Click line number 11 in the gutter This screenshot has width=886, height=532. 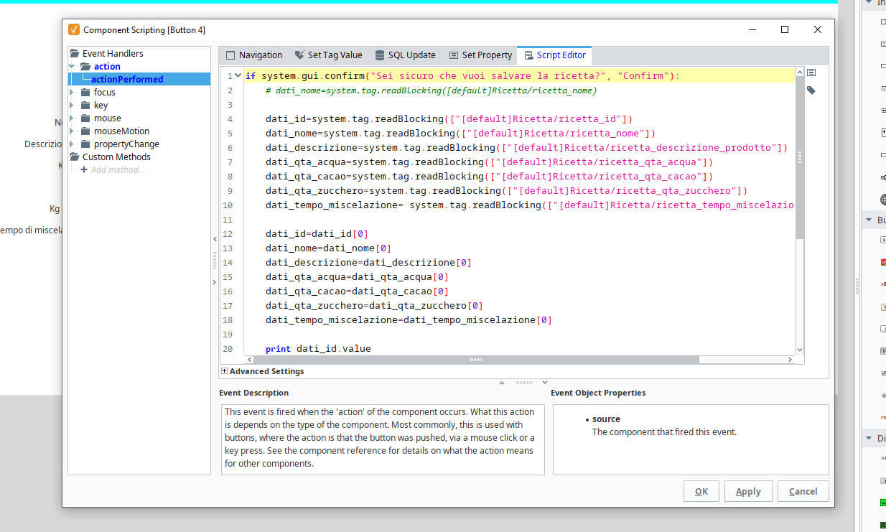pos(228,220)
